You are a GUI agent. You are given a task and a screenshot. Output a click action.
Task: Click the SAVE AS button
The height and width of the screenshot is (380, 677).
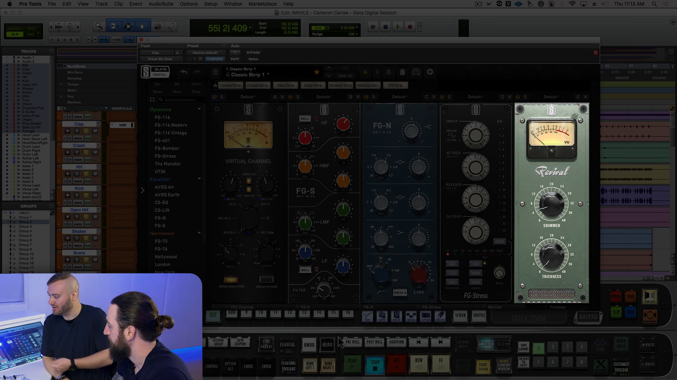click(345, 76)
